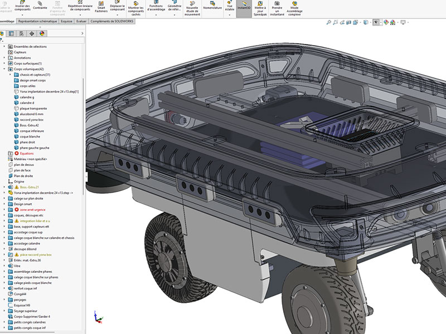Click Prendre un instantané camera icon
Image resolution: width=446 pixels, height=334 pixels.
pos(277,7)
